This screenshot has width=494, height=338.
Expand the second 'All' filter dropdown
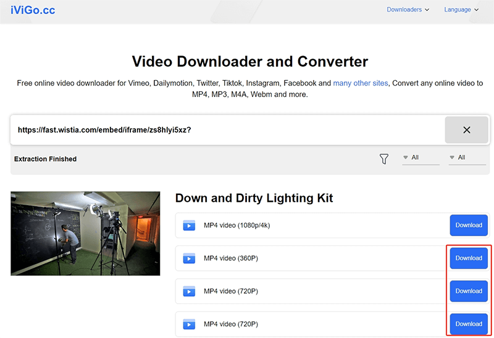(467, 158)
